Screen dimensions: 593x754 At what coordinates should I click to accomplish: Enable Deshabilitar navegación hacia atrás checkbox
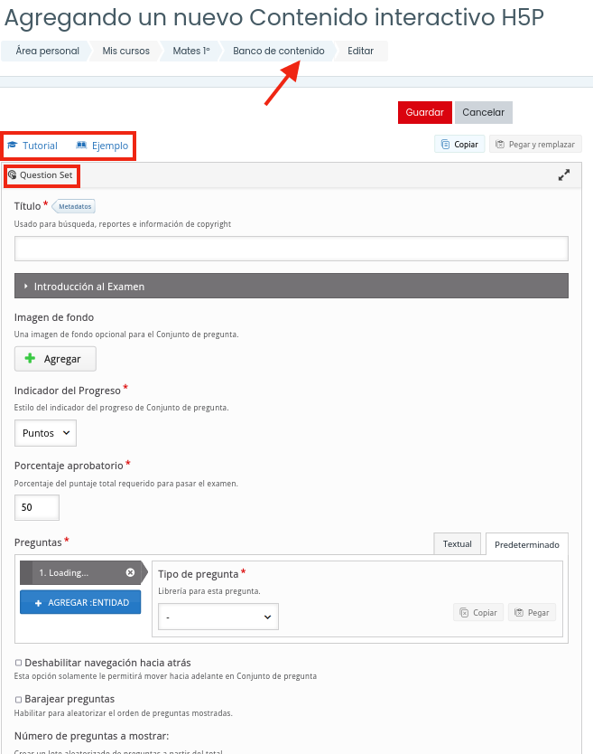click(18, 663)
